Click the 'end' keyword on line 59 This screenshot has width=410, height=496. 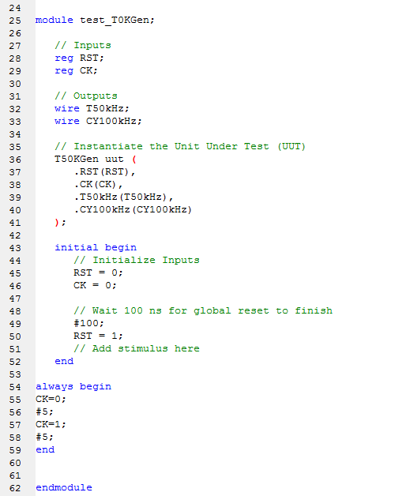click(45, 450)
